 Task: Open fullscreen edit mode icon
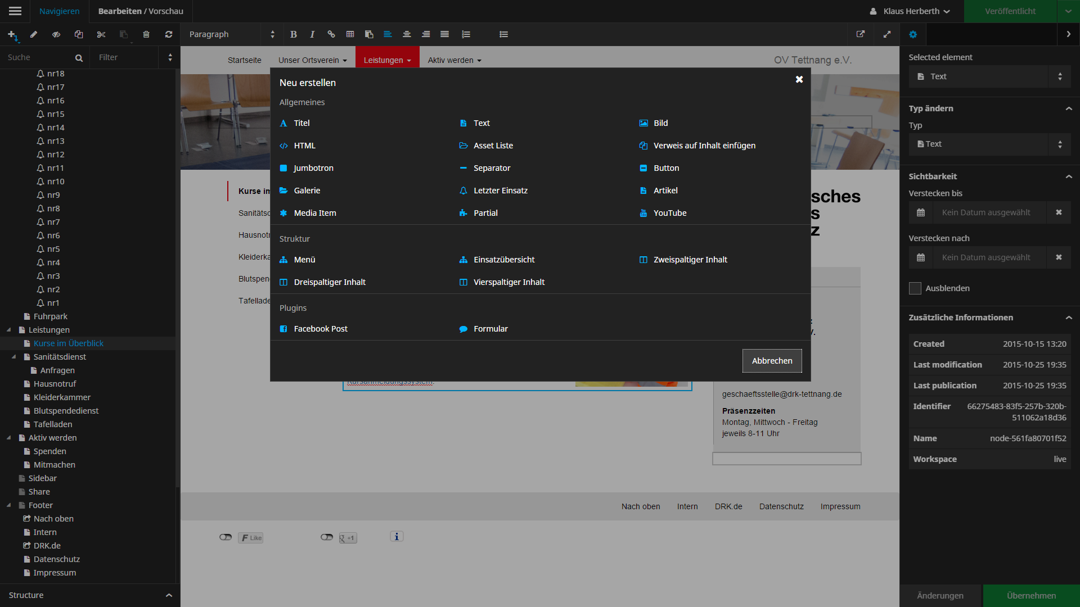(x=887, y=34)
